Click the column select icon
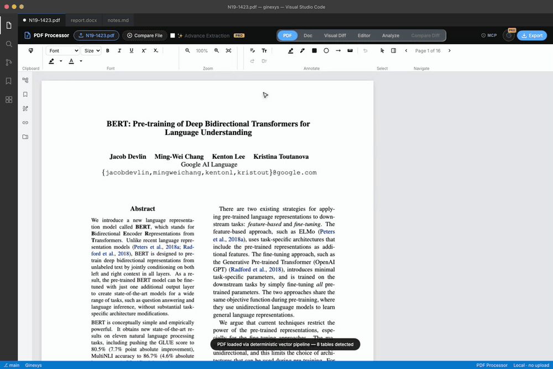This screenshot has width=553, height=369. [394, 51]
